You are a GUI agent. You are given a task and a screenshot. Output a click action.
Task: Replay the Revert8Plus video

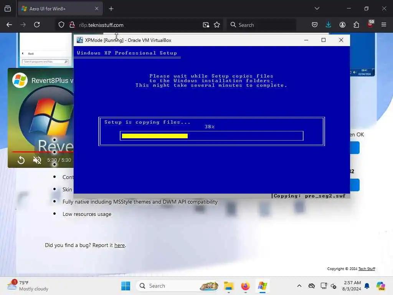pos(21,160)
